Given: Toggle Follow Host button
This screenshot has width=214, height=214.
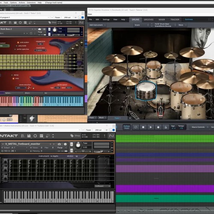Looking at the screenshot, I should click(x=127, y=127).
